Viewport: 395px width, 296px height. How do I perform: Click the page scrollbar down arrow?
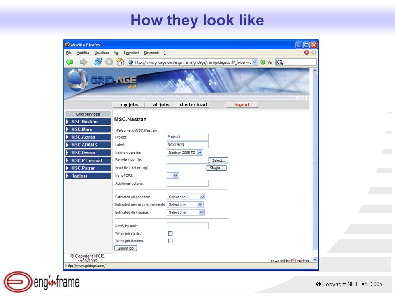click(315, 259)
